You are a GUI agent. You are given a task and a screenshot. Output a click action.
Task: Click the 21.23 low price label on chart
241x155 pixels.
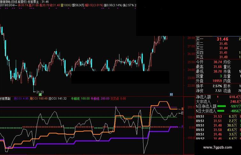tap(40, 92)
